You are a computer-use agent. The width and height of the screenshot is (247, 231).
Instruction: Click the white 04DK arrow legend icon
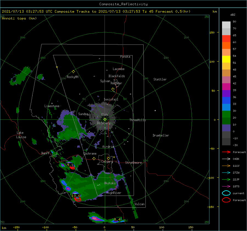coord(226,159)
